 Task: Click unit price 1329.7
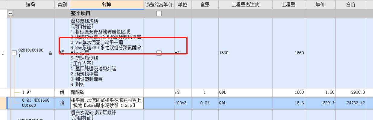click(320, 103)
